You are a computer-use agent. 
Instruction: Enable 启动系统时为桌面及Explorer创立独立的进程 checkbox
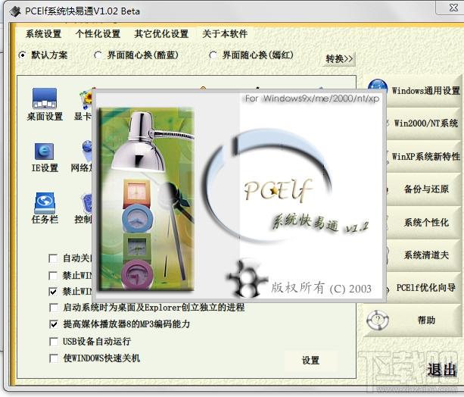coord(54,308)
